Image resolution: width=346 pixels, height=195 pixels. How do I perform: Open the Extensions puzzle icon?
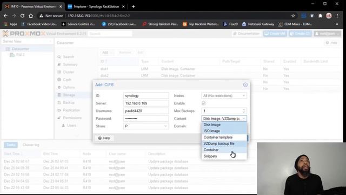coord(320,16)
